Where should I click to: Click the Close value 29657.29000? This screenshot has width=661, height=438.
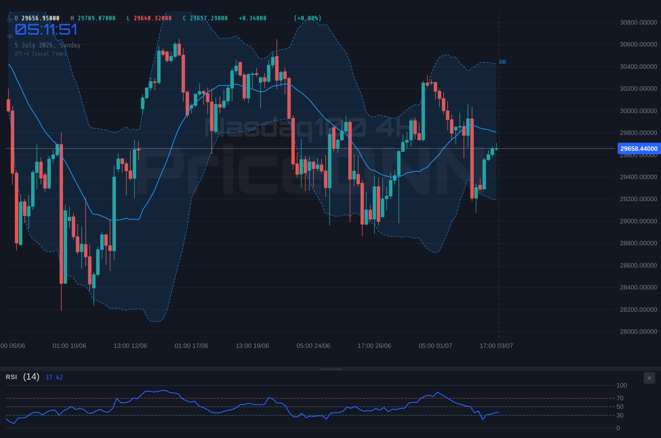pos(209,18)
